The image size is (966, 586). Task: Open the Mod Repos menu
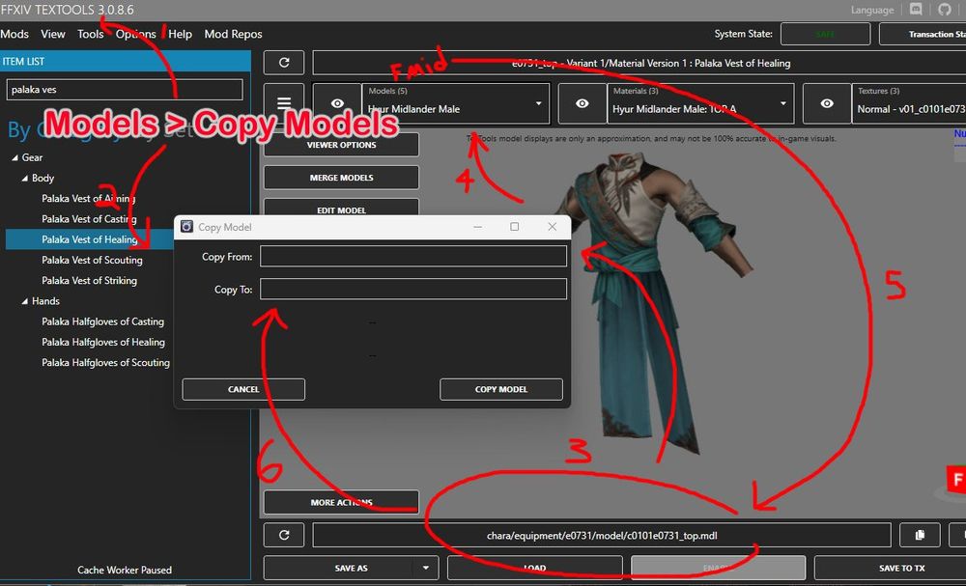tap(233, 34)
